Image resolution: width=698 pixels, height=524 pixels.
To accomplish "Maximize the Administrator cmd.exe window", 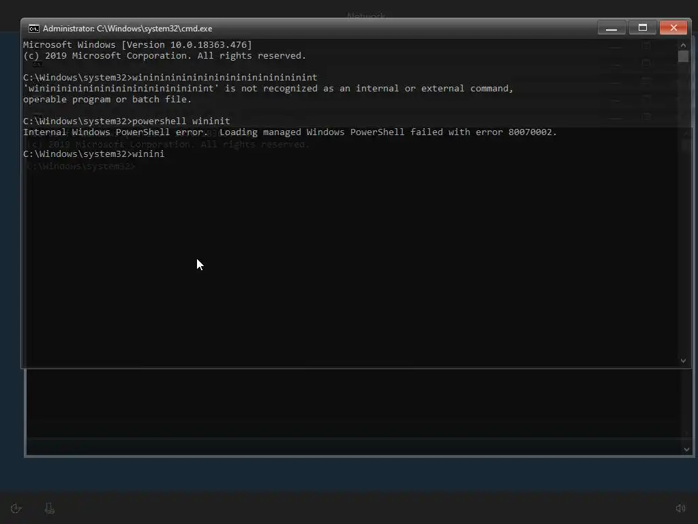I will click(x=642, y=27).
